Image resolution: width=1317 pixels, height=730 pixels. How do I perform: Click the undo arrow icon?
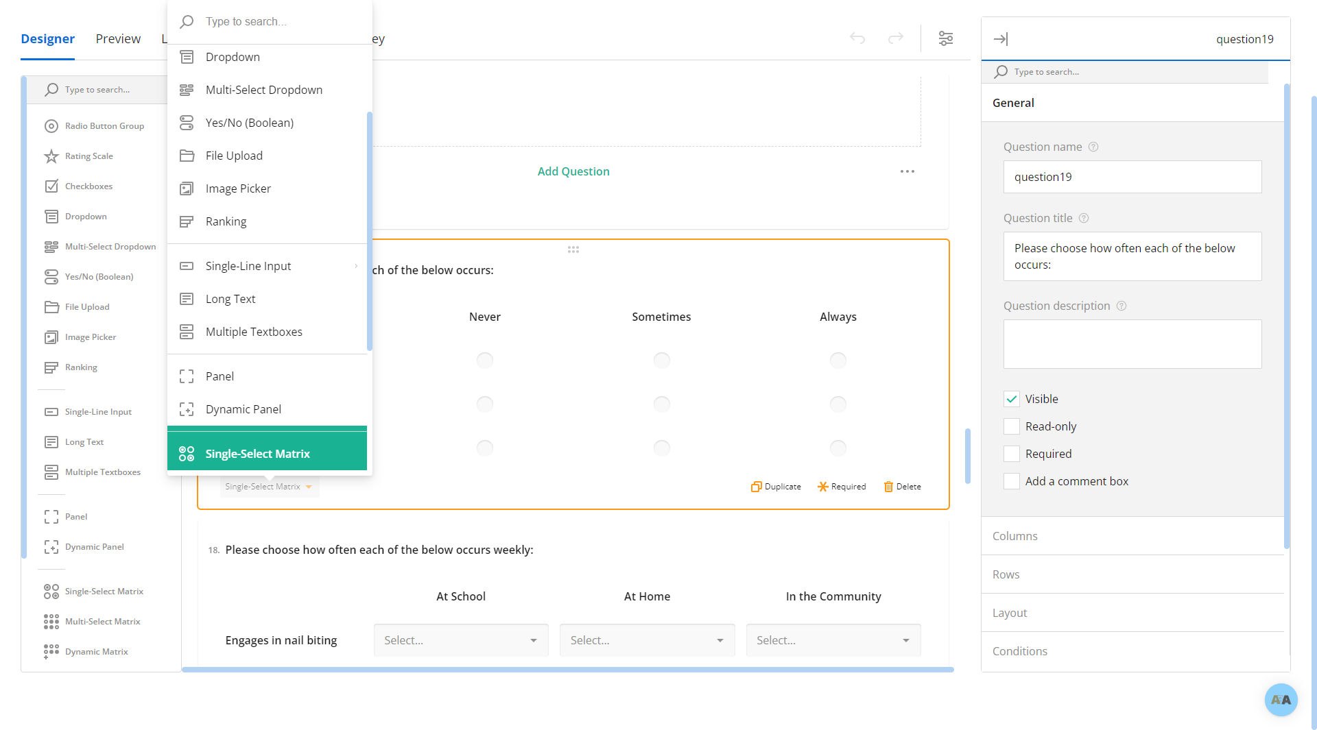pos(857,38)
